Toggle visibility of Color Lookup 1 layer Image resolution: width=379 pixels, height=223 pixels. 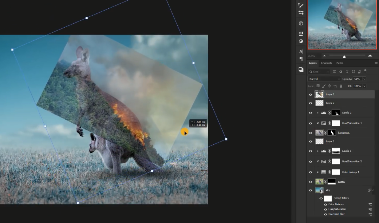[x=311, y=172]
